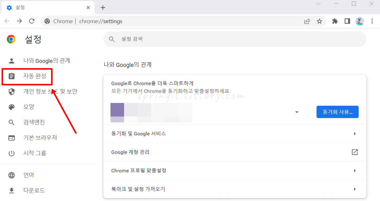Open 모양 settings section
The height and width of the screenshot is (201, 380).
point(29,107)
